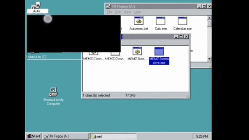Click the 17.5KB status bar value
The width and height of the screenshot is (249, 140).
130,95
